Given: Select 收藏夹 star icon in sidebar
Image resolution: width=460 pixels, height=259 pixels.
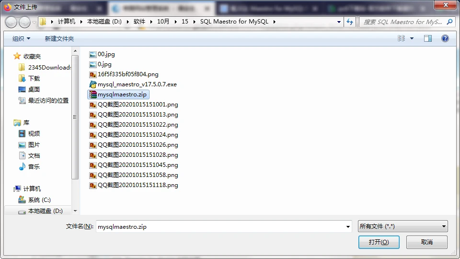Looking at the screenshot, I should pyautogui.click(x=17, y=56).
